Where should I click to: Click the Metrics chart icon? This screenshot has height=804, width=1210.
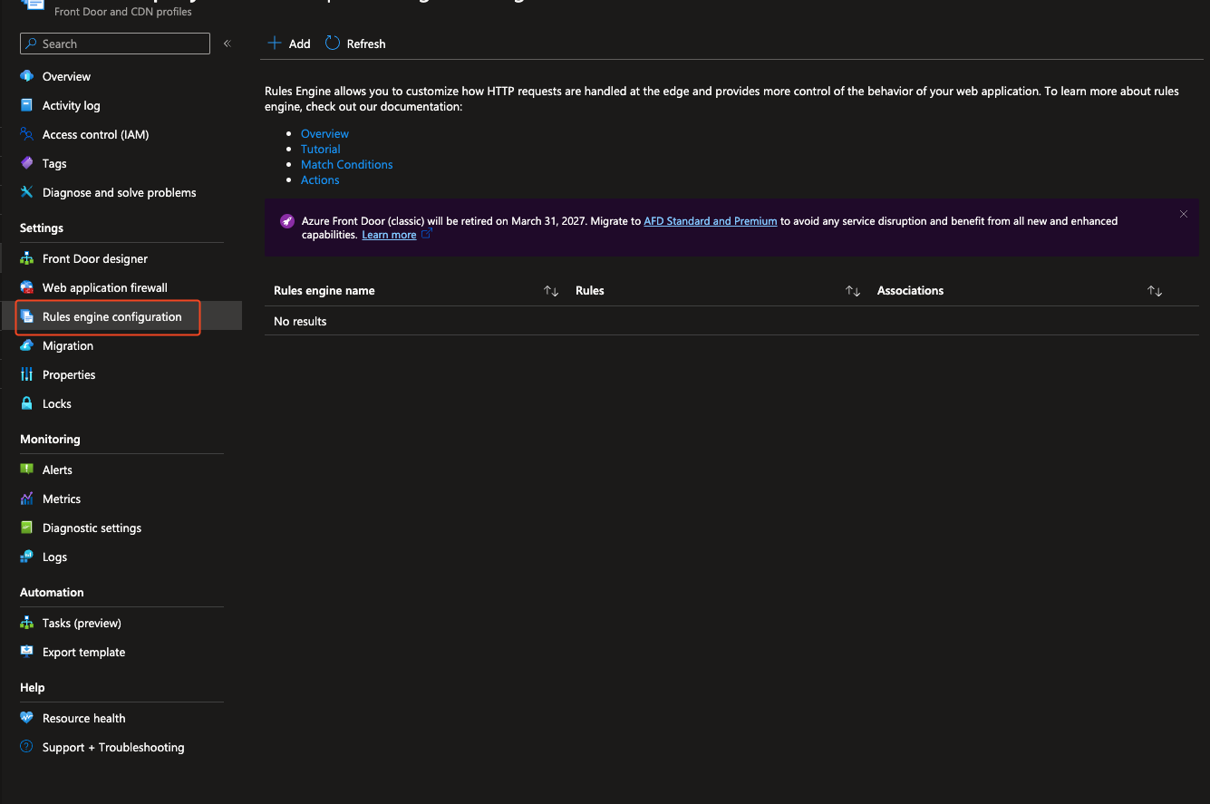(27, 499)
